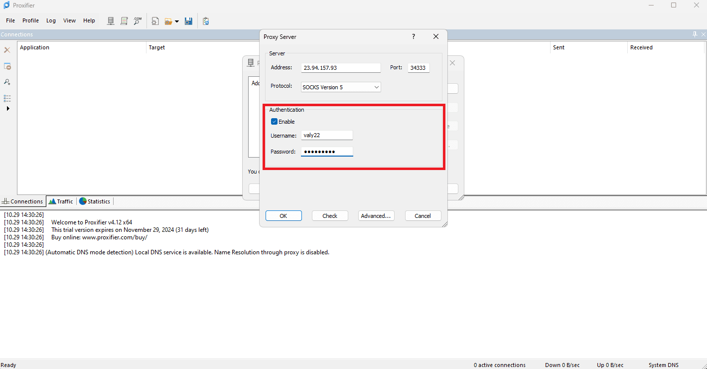707x369 pixels.
Task: Open Proxy Settings from the toolbar
Action: click(110, 20)
